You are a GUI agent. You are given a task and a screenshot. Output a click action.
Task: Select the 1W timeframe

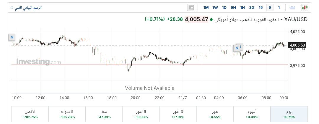pyautogui.click(x=215, y=7)
